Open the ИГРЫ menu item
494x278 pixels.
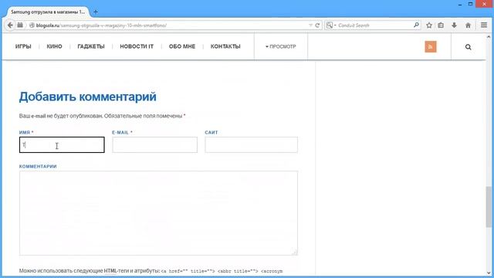(x=23, y=46)
